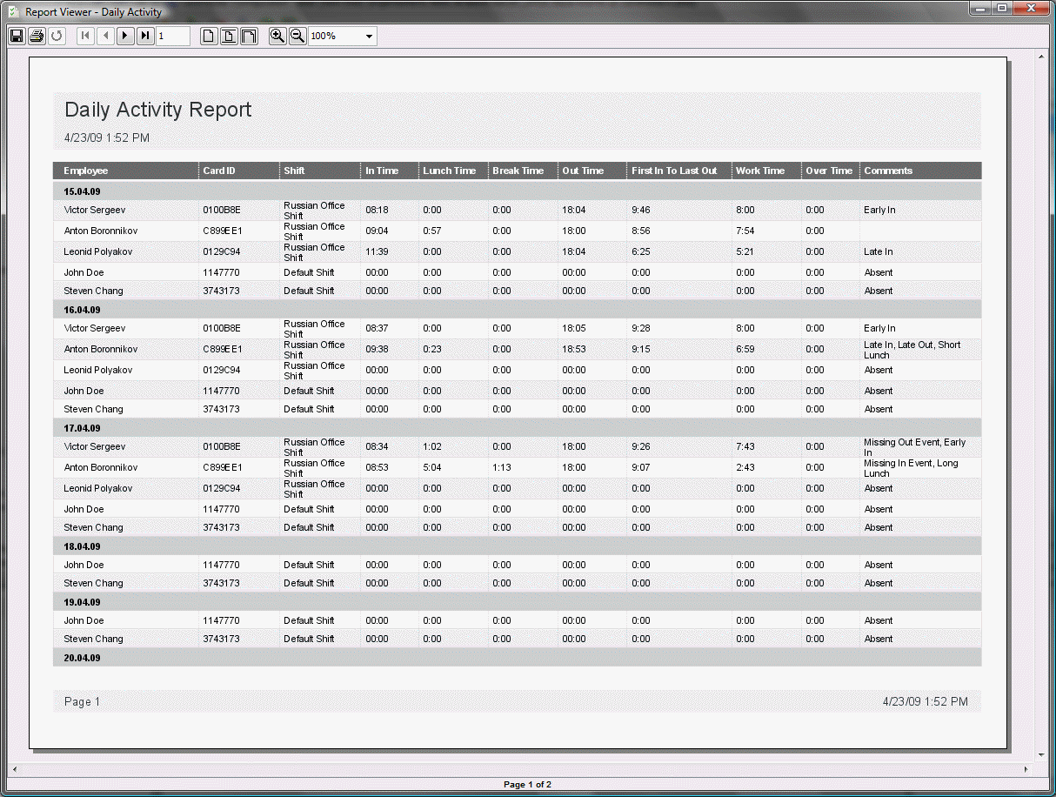
Task: Switch to single page view icon
Action: click(209, 36)
